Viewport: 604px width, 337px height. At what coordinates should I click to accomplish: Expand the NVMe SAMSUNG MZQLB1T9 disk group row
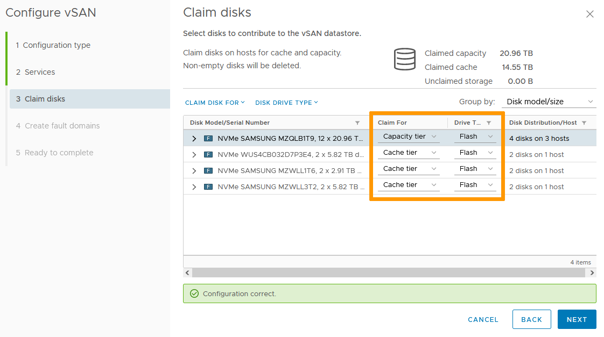[x=194, y=138]
